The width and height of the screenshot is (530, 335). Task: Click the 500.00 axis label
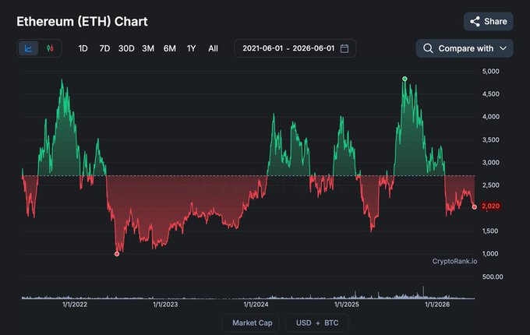(493, 277)
